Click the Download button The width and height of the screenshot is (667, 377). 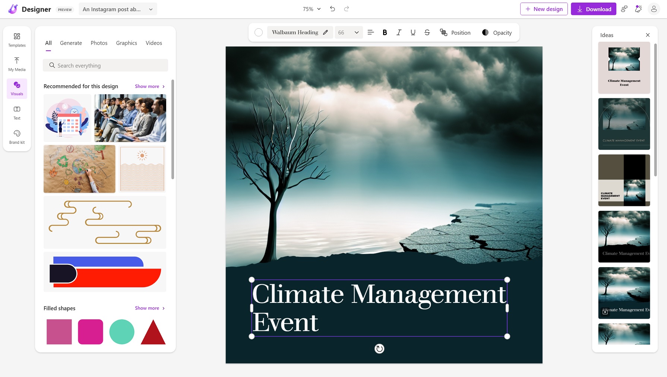(x=593, y=9)
